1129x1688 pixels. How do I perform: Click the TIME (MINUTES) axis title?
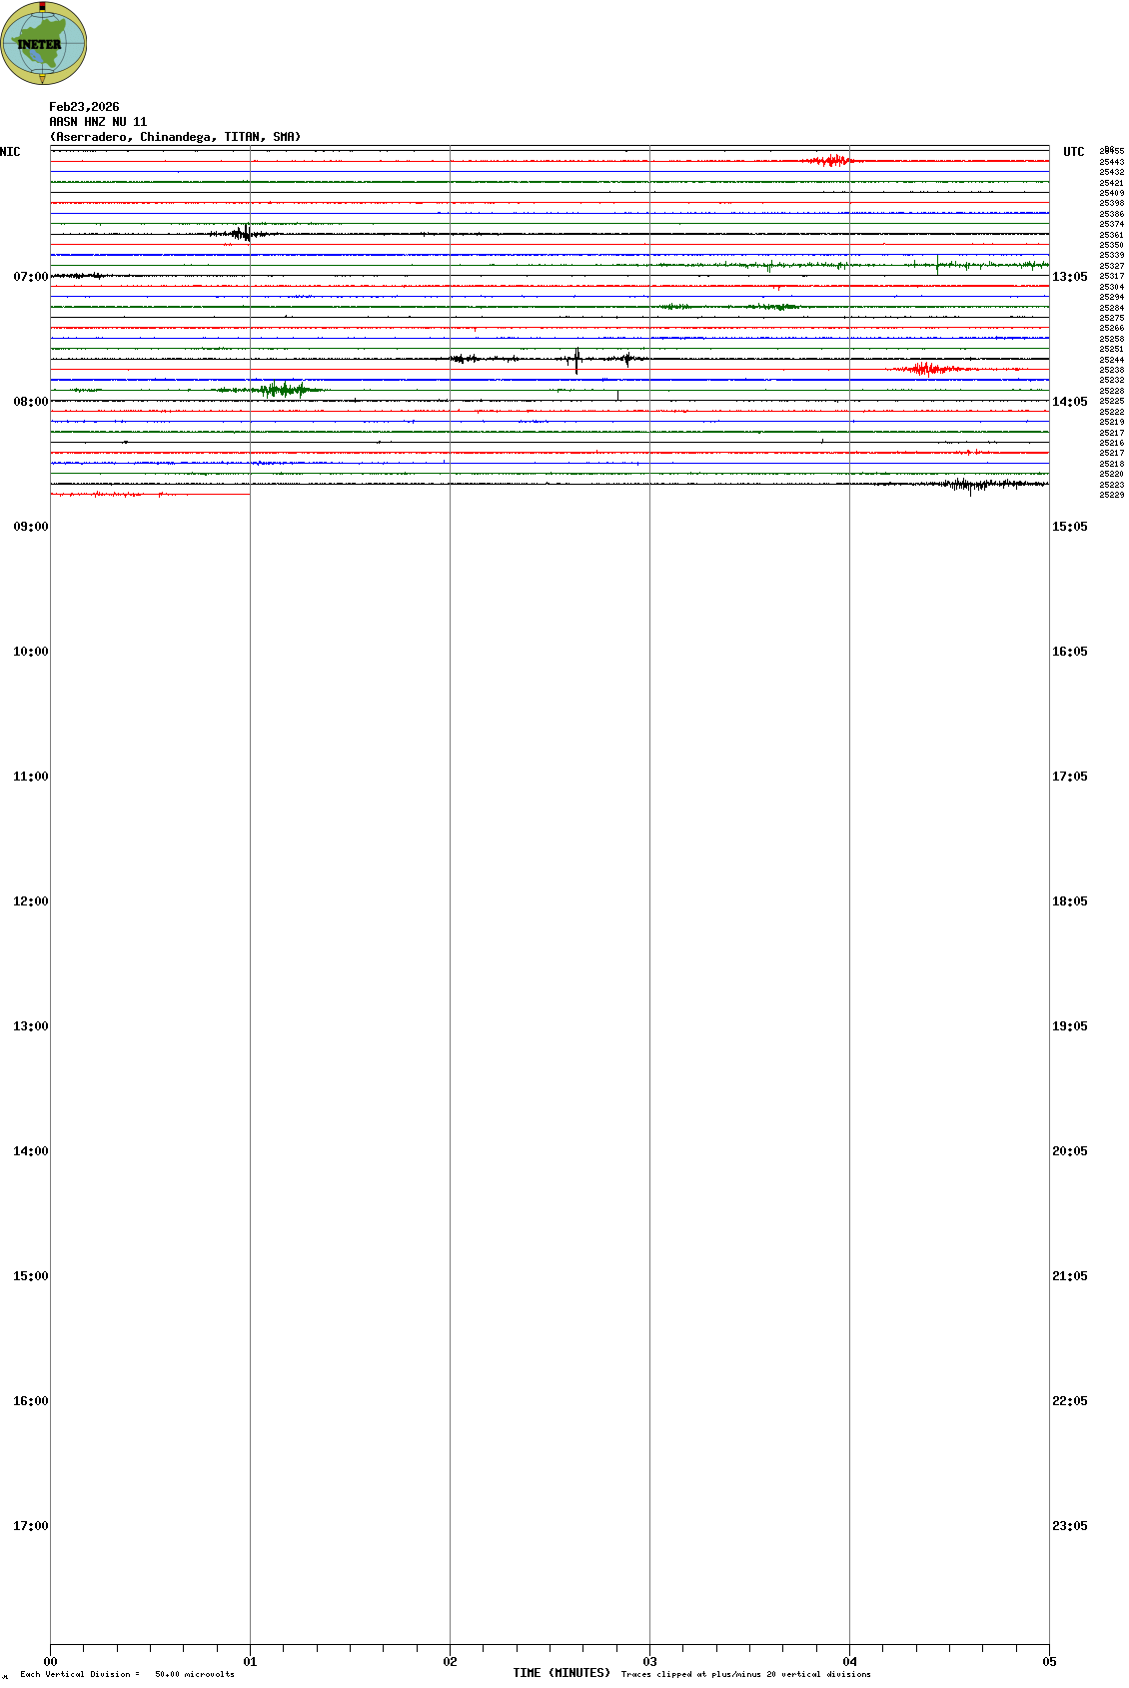(x=562, y=1673)
